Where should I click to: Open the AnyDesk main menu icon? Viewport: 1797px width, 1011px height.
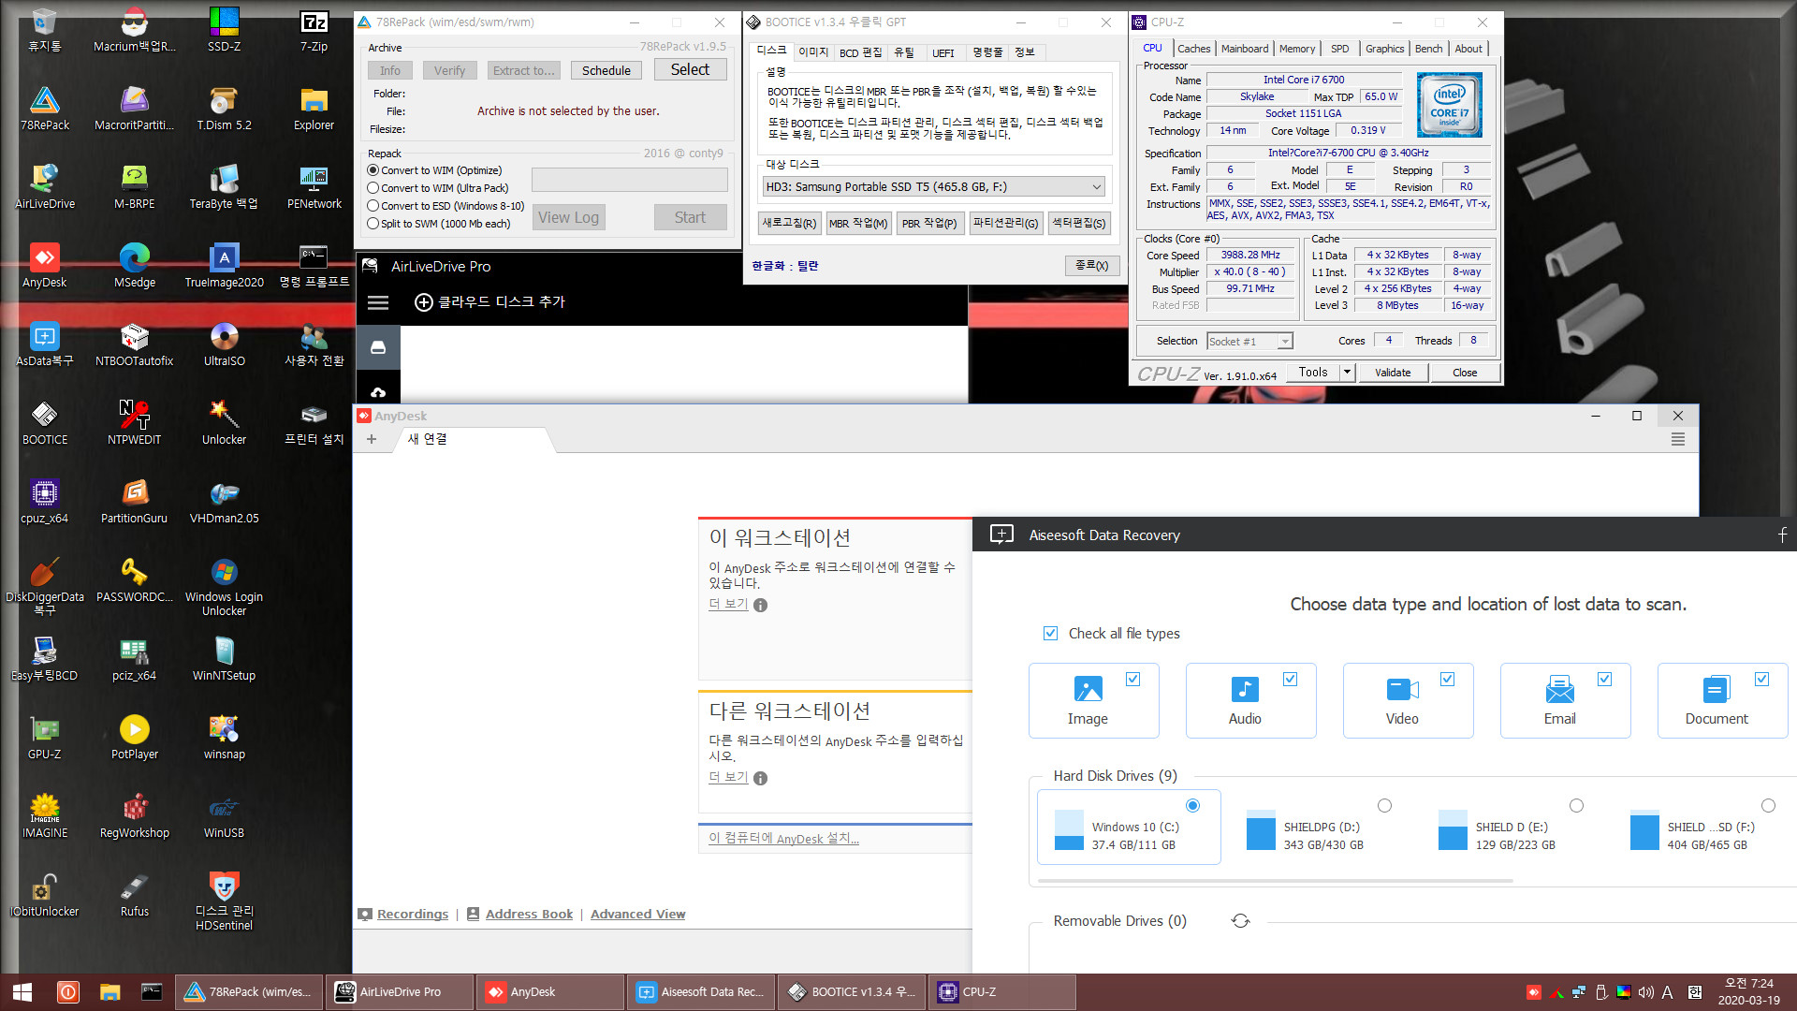click(x=1678, y=439)
